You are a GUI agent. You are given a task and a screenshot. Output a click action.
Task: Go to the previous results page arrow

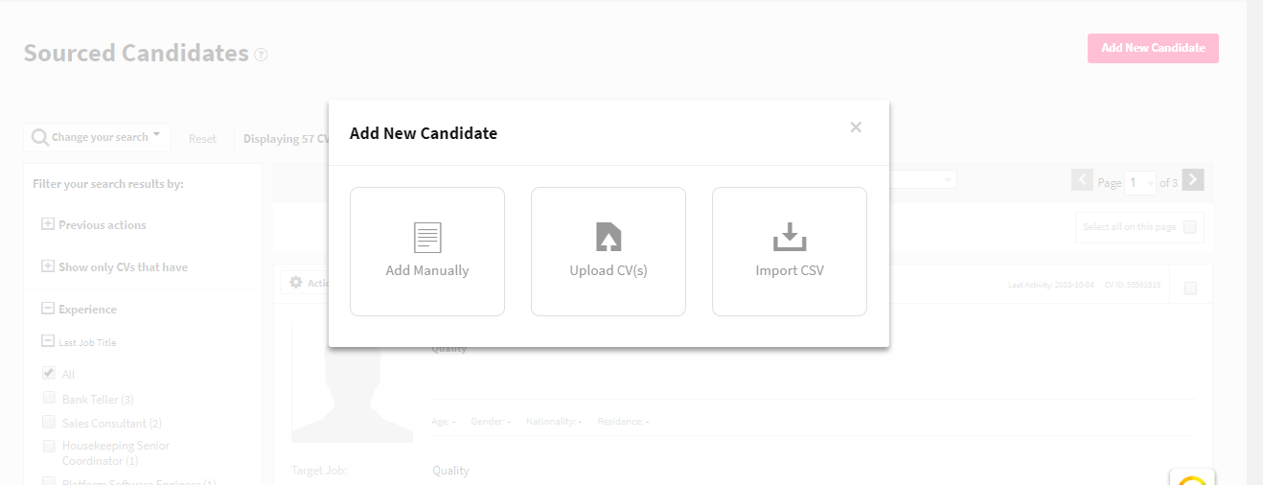click(x=1082, y=180)
